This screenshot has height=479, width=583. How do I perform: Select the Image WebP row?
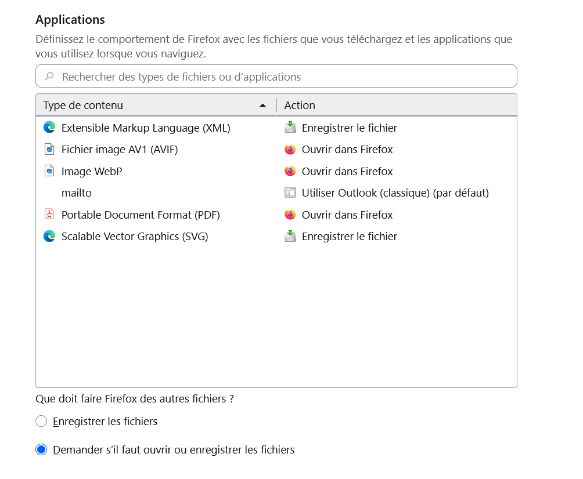[x=276, y=171]
